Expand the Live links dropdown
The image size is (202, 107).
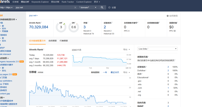pyautogui.click(x=157, y=49)
